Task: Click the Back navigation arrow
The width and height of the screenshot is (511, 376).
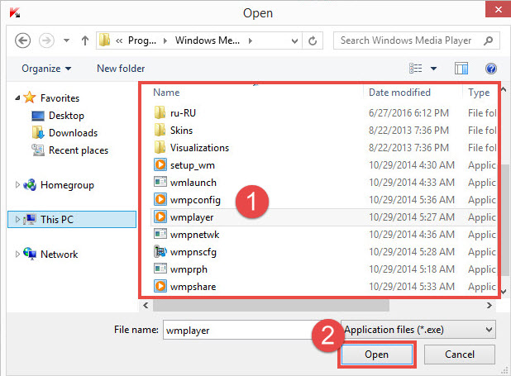Action: pos(23,40)
